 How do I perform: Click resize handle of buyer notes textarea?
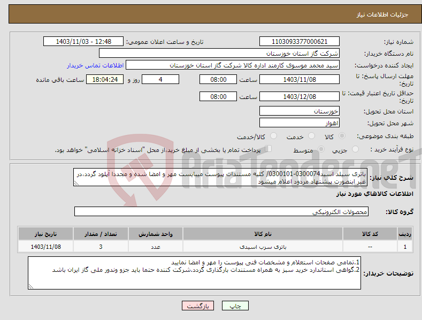(30, 287)
